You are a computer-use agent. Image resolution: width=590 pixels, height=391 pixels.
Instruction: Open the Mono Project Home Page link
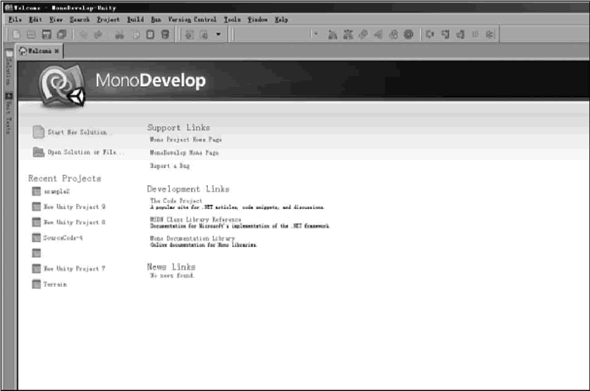[186, 139]
